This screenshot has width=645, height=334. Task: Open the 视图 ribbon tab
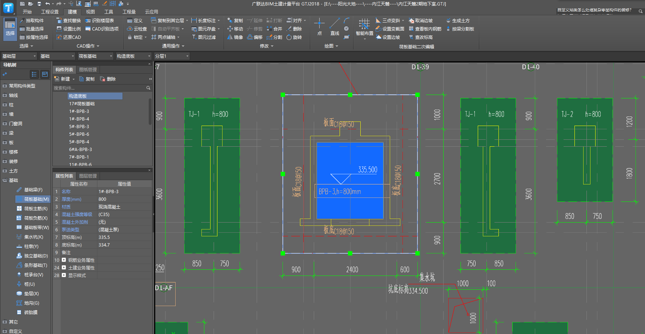click(91, 12)
